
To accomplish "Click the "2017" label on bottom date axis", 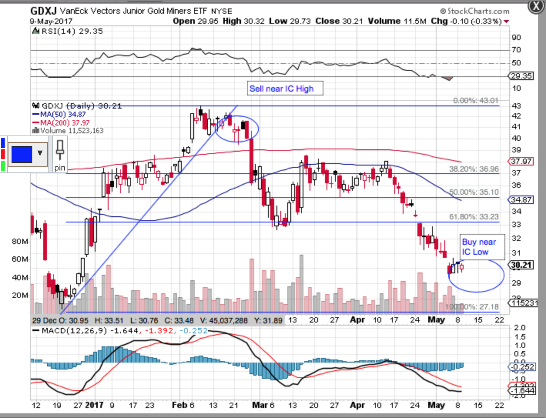I will pyautogui.click(x=94, y=405).
